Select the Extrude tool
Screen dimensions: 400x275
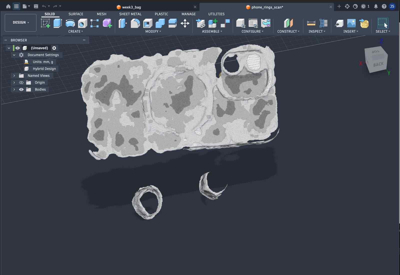pyautogui.click(x=58, y=23)
